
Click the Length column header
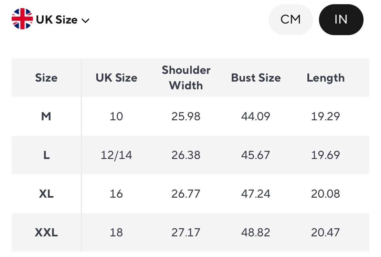(x=325, y=78)
